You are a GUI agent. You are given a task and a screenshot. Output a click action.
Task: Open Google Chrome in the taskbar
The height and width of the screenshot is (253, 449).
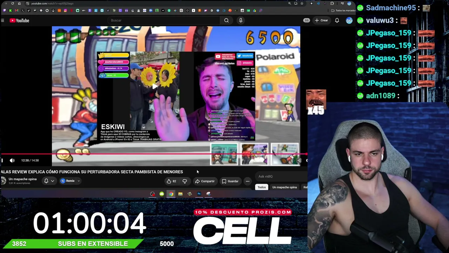tap(171, 194)
